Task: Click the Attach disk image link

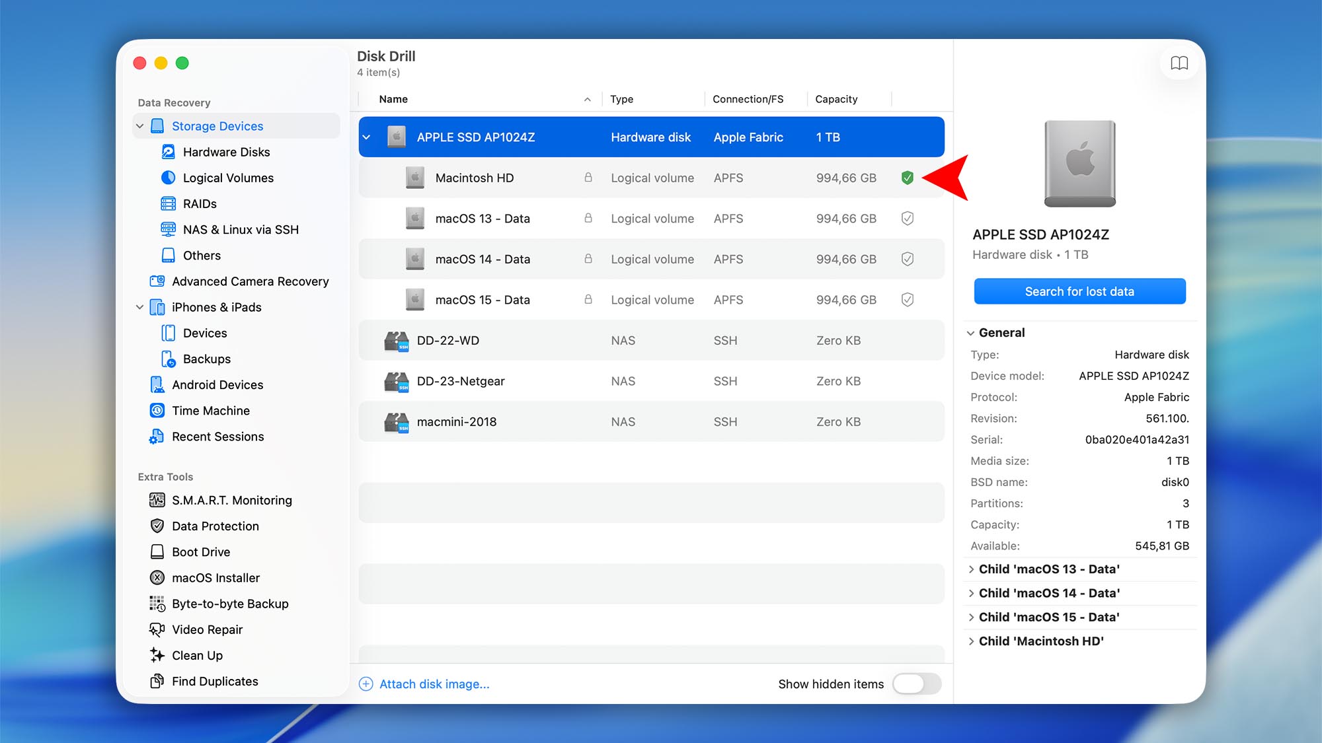Action: pyautogui.click(x=434, y=684)
